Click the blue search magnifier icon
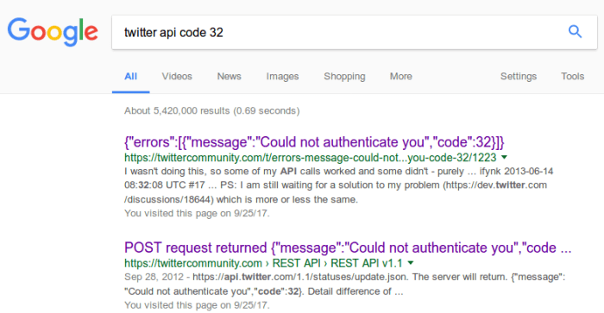Screen dimensions: 604x313 coord(576,32)
